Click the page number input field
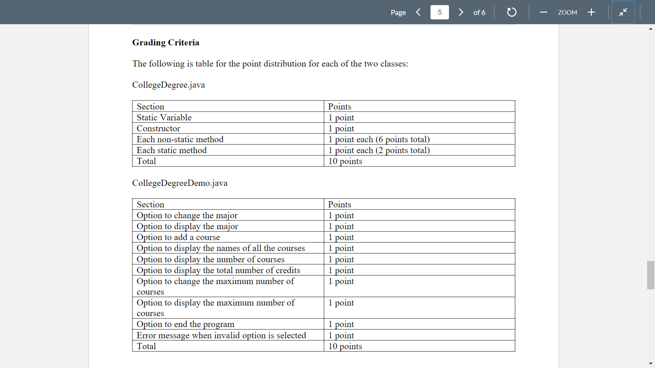The width and height of the screenshot is (655, 368). (439, 12)
